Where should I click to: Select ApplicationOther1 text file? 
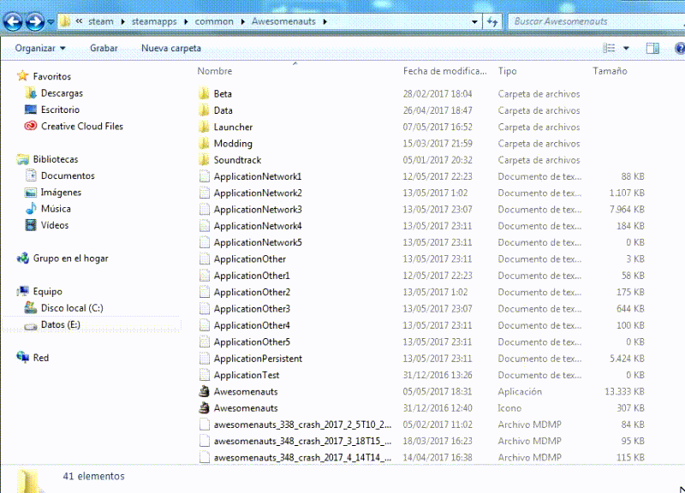pyautogui.click(x=252, y=276)
